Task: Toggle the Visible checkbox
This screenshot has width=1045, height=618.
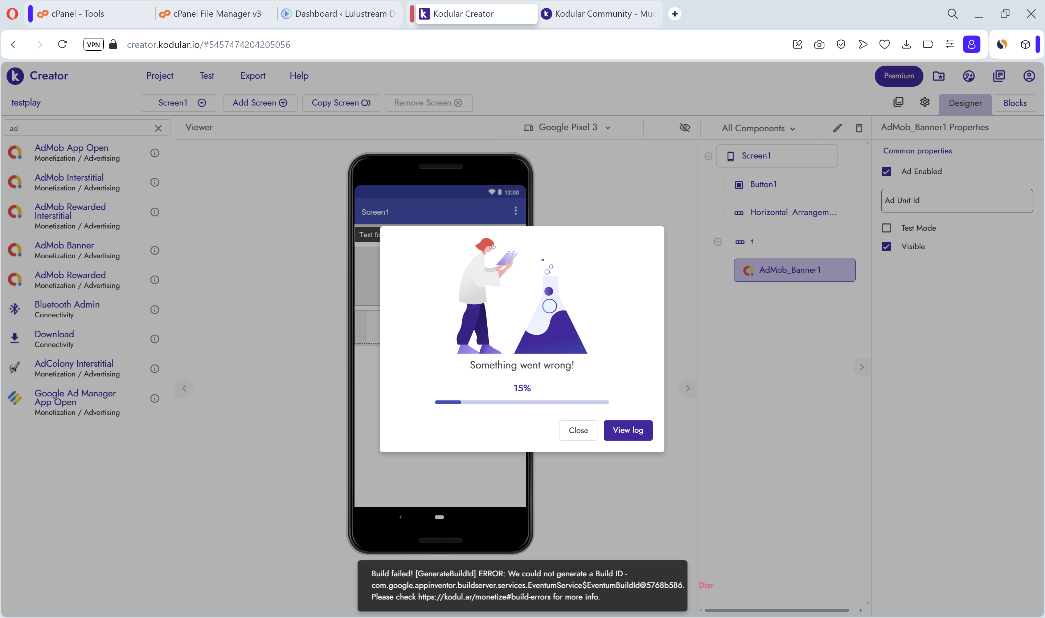Action: pyautogui.click(x=886, y=247)
